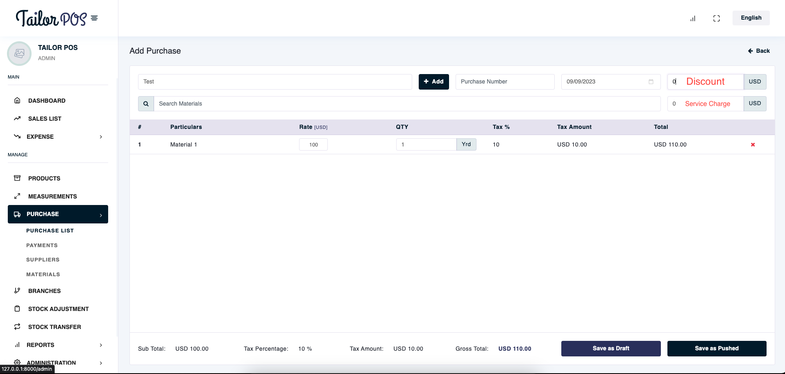Open the English language selector

pyautogui.click(x=751, y=18)
